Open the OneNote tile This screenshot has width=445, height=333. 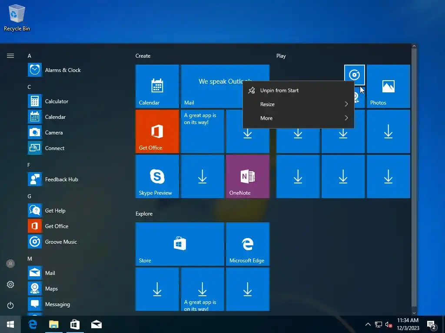(x=247, y=176)
